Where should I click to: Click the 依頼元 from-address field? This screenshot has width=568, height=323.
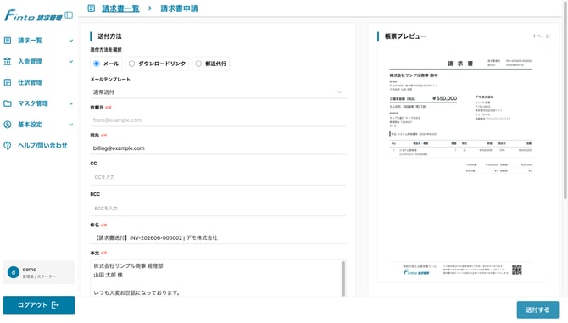pyautogui.click(x=218, y=120)
